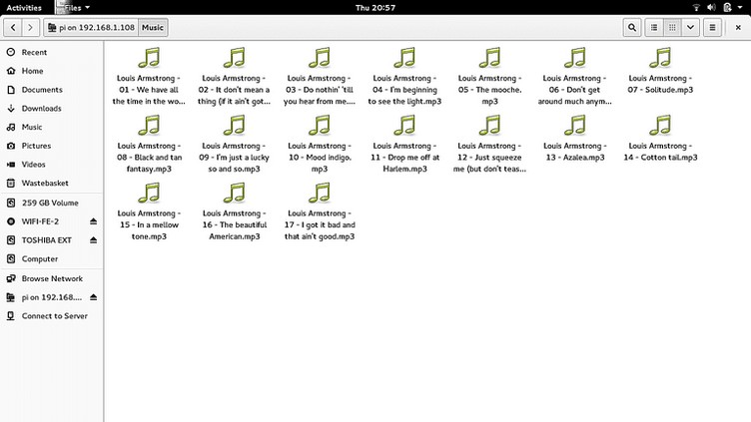The image size is (751, 422).
Task: Open Browse Network
Action: (x=51, y=278)
